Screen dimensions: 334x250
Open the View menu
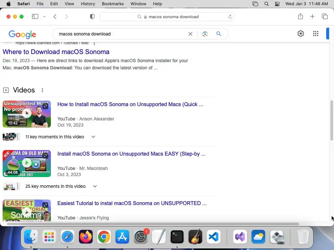[x=69, y=4]
